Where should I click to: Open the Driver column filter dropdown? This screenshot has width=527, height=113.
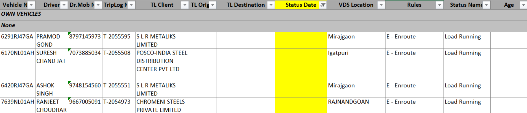pos(64,5)
